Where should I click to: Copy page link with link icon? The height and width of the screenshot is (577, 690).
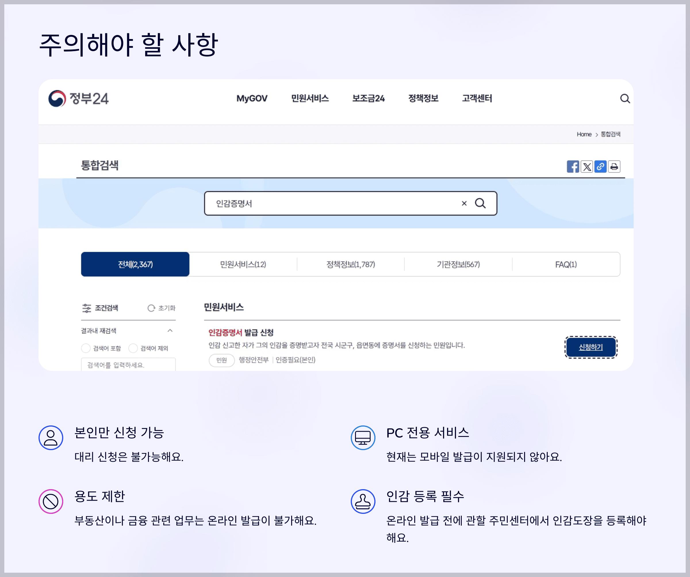pyautogui.click(x=600, y=166)
